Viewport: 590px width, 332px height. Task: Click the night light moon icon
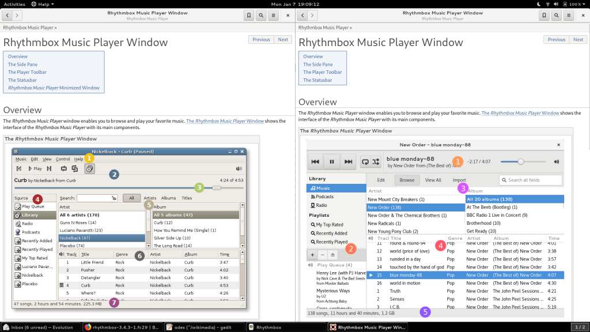click(x=539, y=4)
